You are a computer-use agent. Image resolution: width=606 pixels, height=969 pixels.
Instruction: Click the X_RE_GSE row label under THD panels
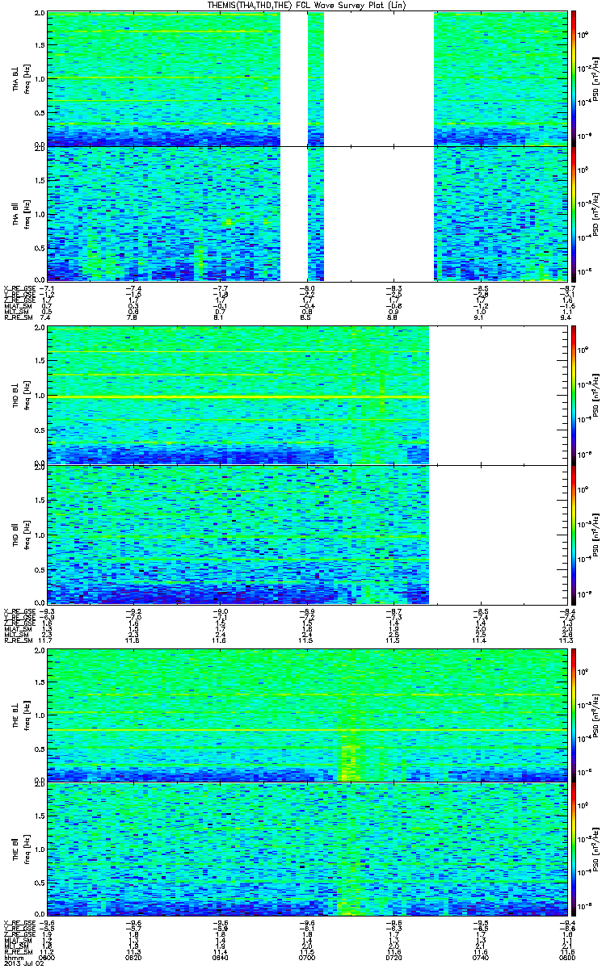click(x=18, y=611)
